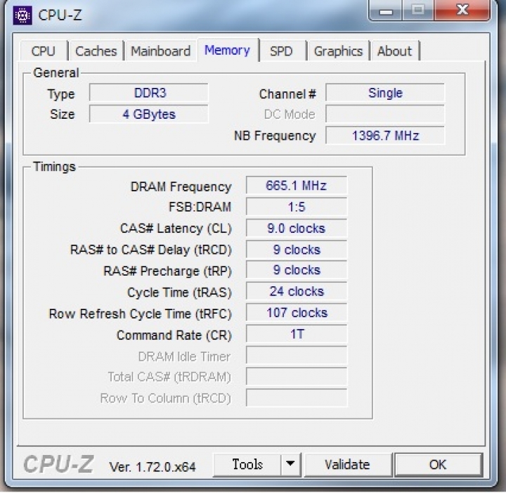The width and height of the screenshot is (506, 493).
Task: Click the tRCD 9 clocks value
Action: [x=297, y=250]
